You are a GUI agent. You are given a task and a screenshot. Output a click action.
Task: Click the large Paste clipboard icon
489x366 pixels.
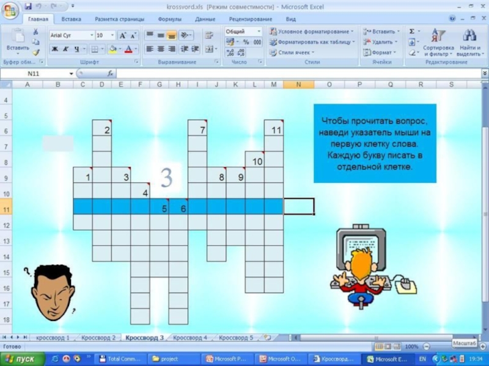pos(18,36)
